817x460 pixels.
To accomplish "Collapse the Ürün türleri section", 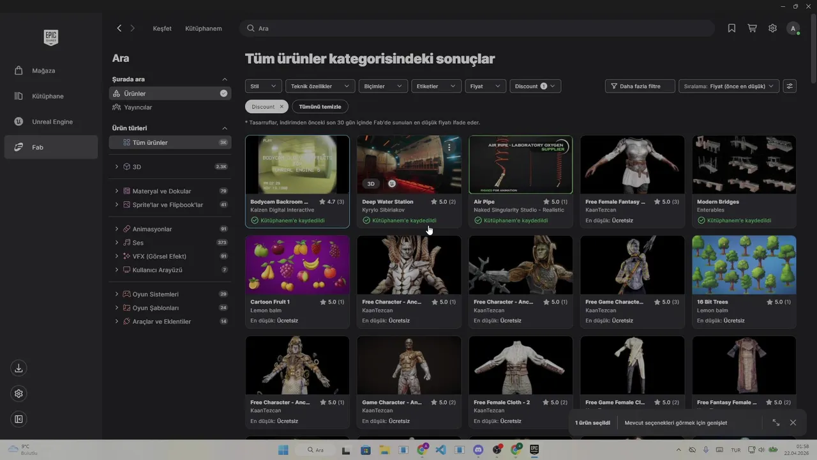I will click(x=225, y=128).
